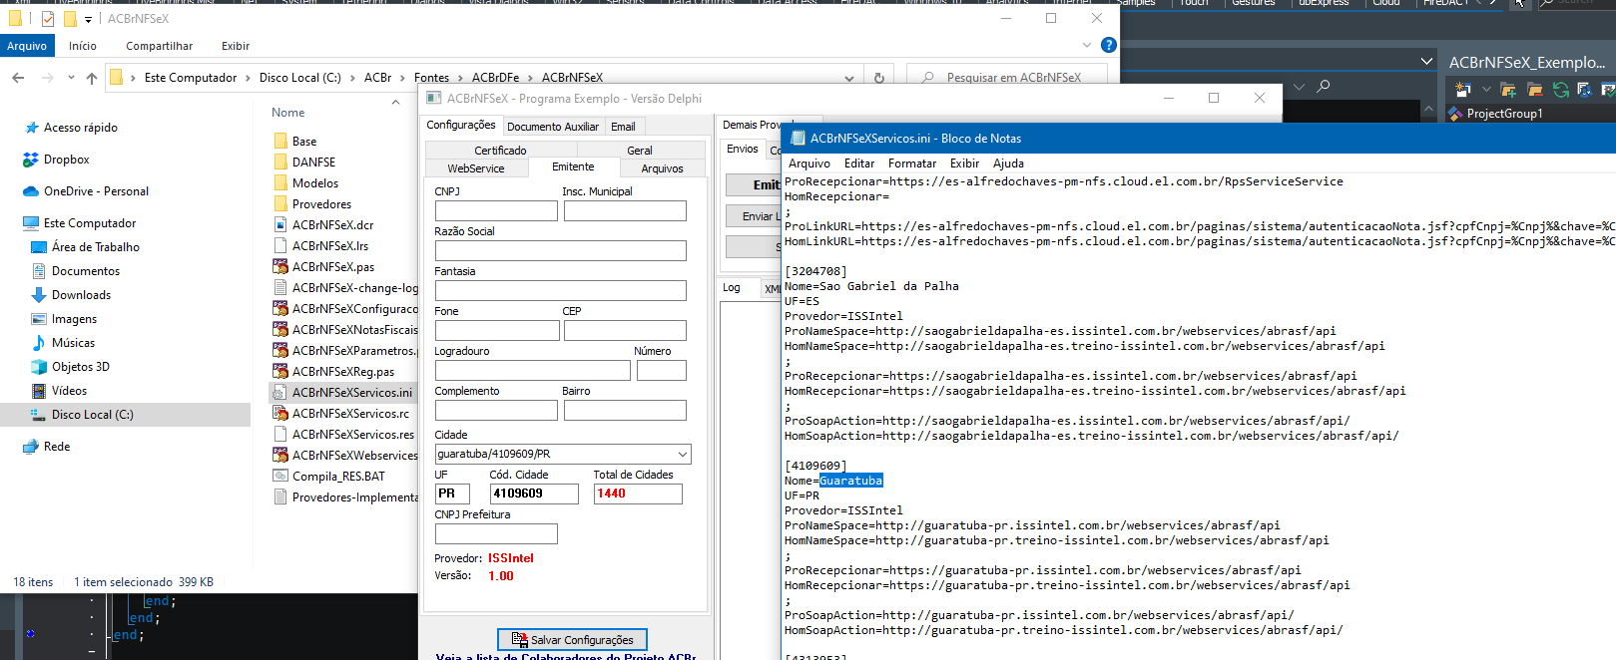Go up one folder level in Explorer
This screenshot has height=660, width=1616.
[92, 78]
